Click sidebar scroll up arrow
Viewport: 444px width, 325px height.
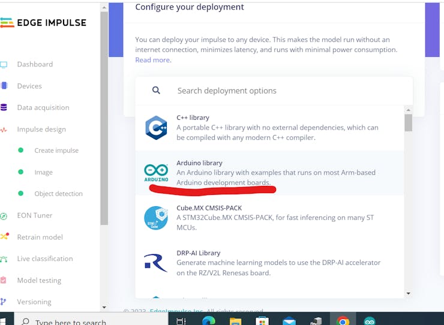pos(104,8)
